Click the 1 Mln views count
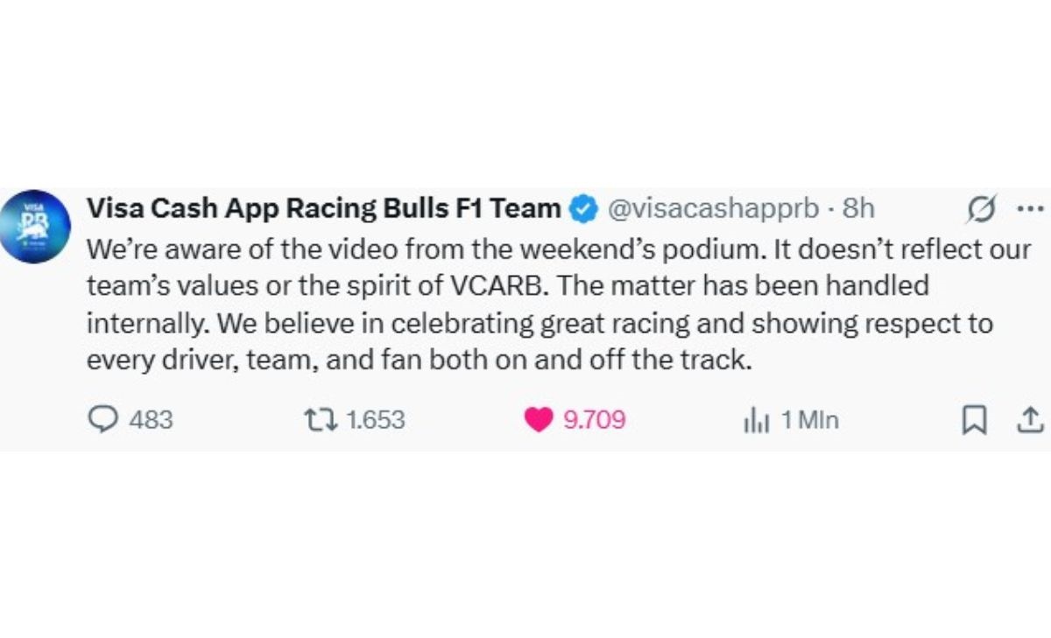The height and width of the screenshot is (638, 1051). 809,421
